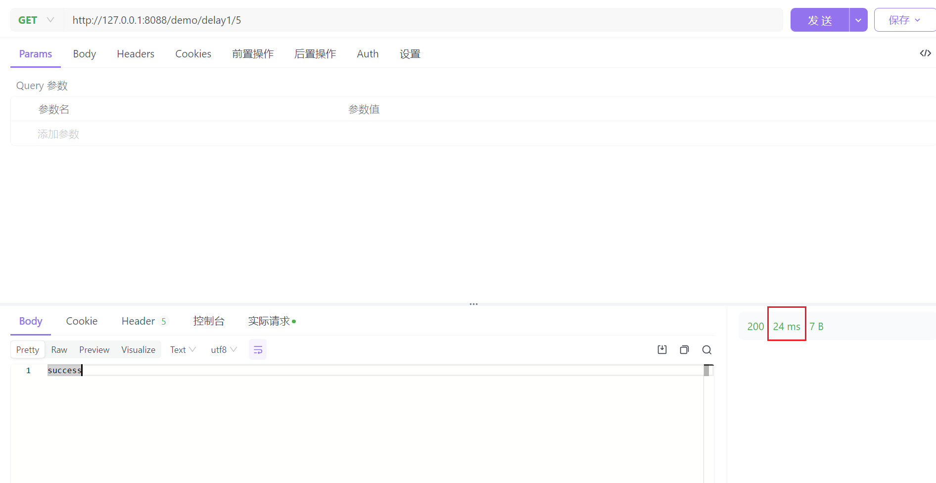Select the Pretty view mode
This screenshot has height=483, width=936.
click(28, 350)
